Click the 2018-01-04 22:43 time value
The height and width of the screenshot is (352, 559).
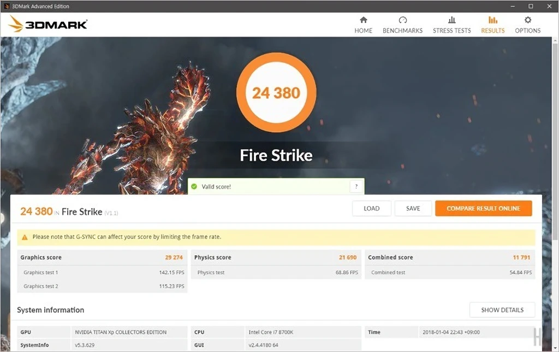click(x=451, y=332)
